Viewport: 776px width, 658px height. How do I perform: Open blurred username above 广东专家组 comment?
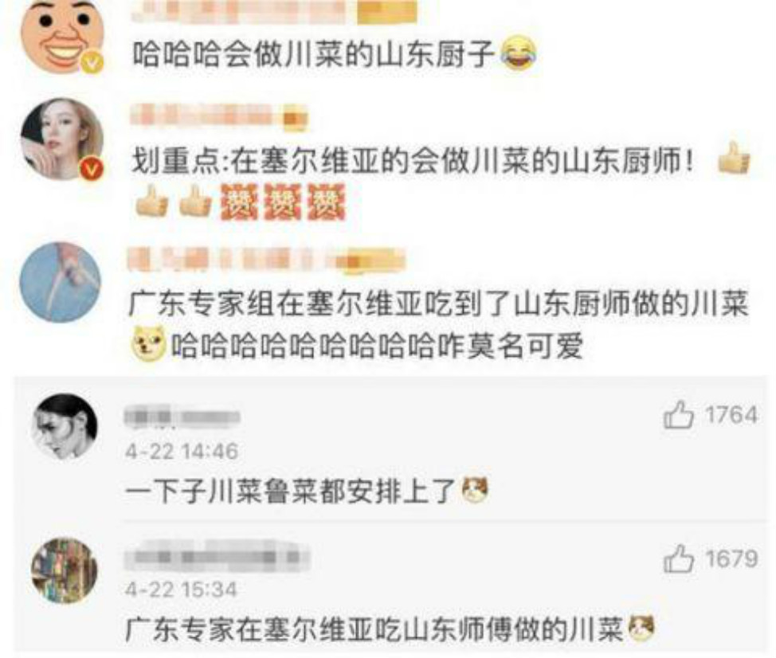[266, 259]
